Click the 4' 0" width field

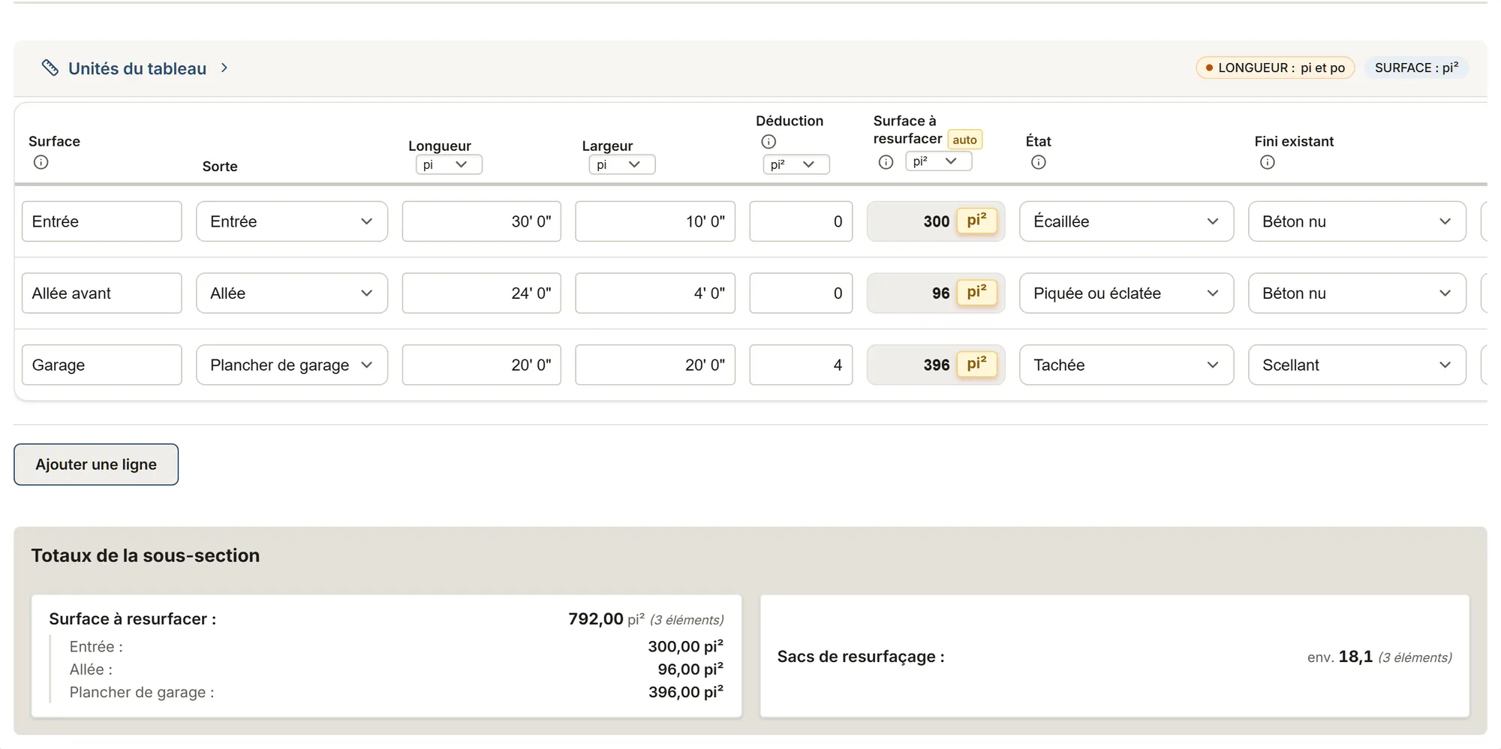tap(655, 293)
